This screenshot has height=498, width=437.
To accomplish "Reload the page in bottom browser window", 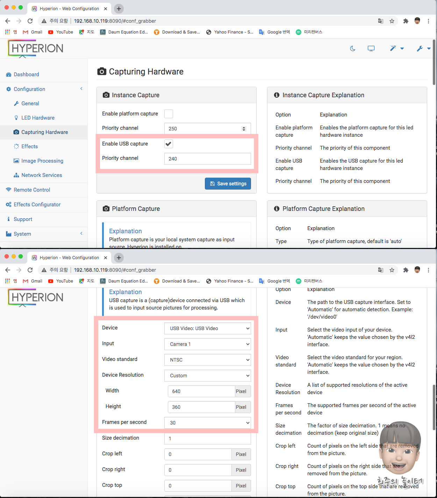I will click(x=30, y=270).
